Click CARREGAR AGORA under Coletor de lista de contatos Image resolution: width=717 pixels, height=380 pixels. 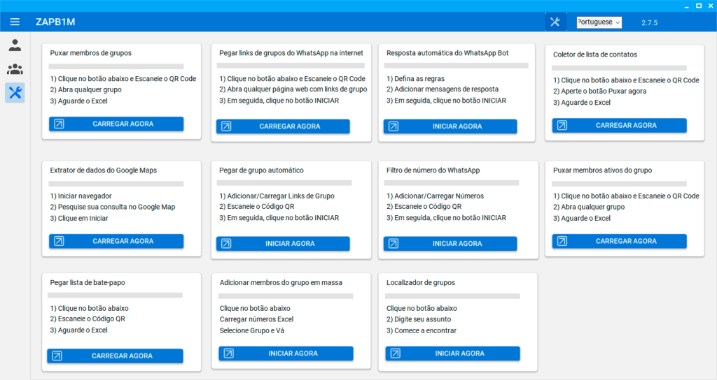point(626,126)
